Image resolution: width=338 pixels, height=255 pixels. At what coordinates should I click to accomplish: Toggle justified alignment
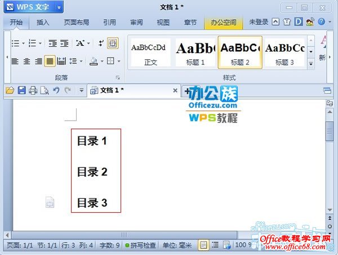(x=50, y=61)
